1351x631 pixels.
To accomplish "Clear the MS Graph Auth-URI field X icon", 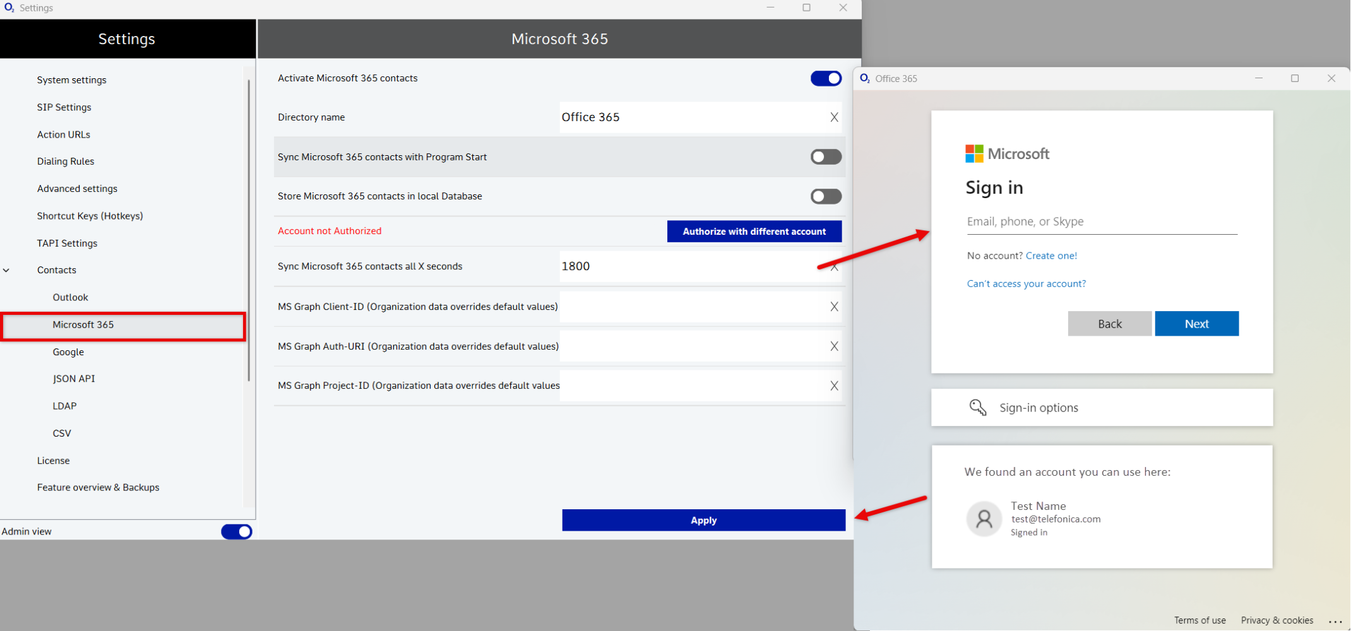I will (x=834, y=346).
